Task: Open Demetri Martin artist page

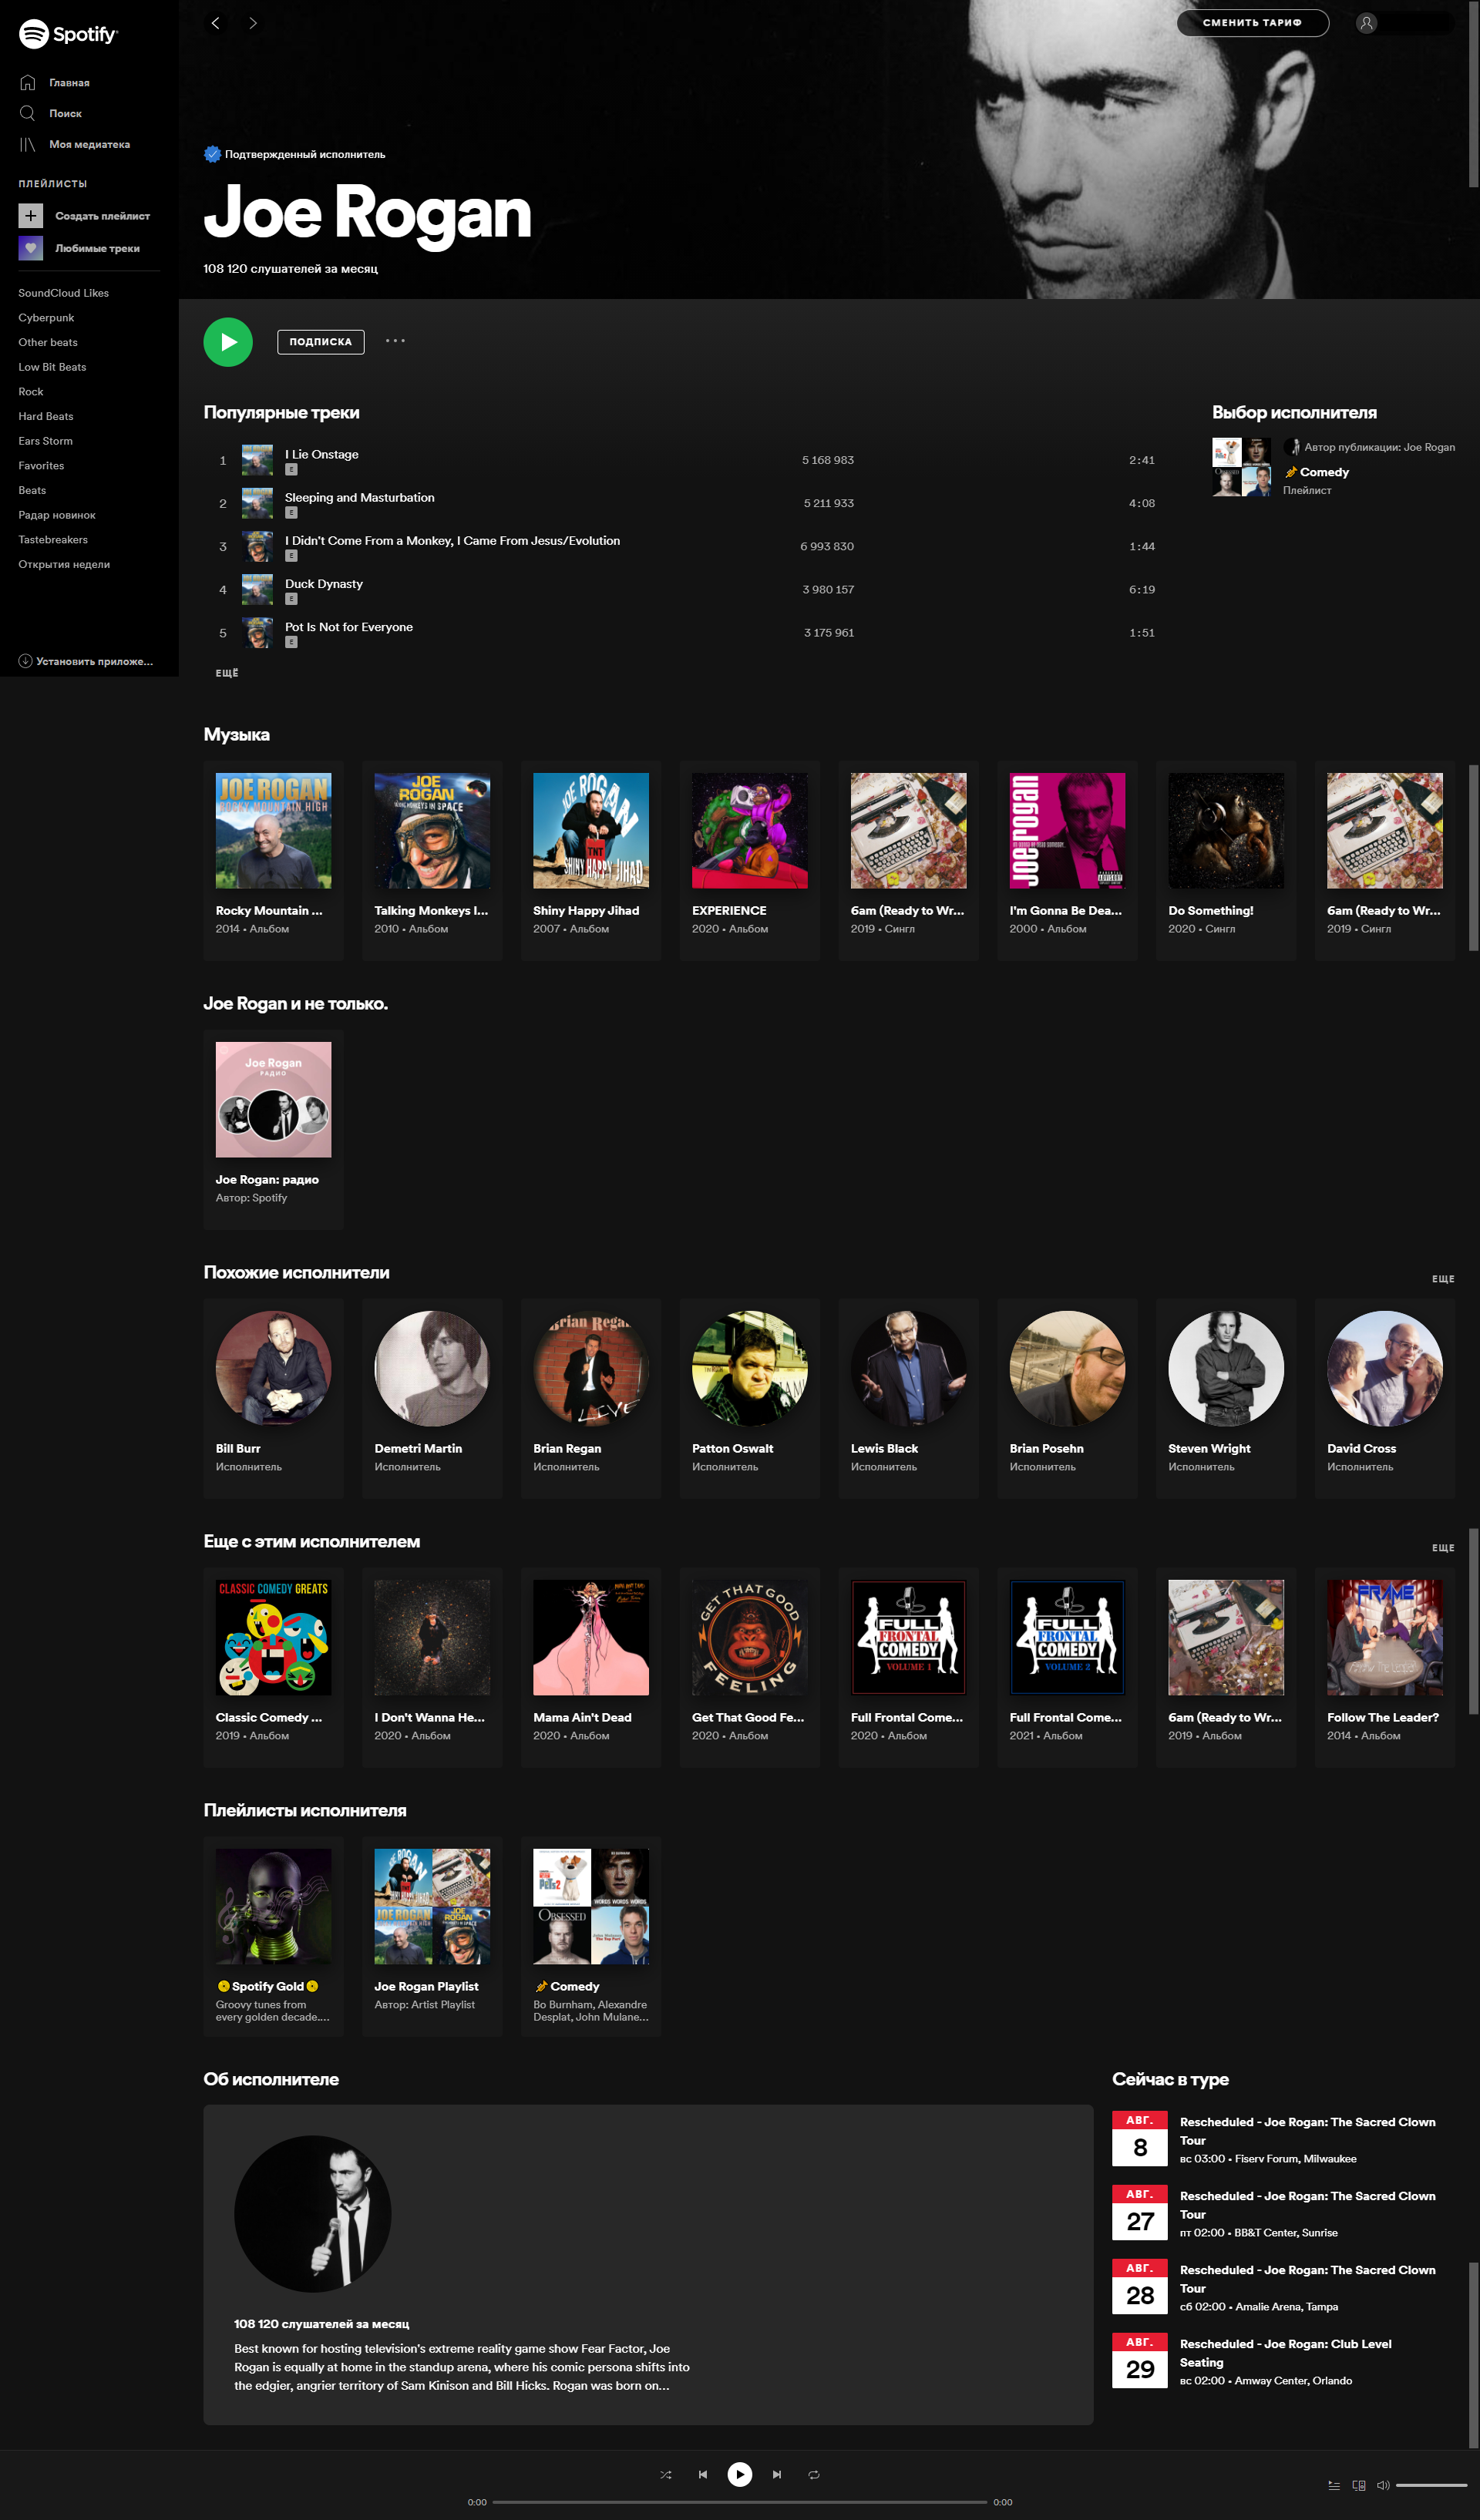Action: point(432,1398)
